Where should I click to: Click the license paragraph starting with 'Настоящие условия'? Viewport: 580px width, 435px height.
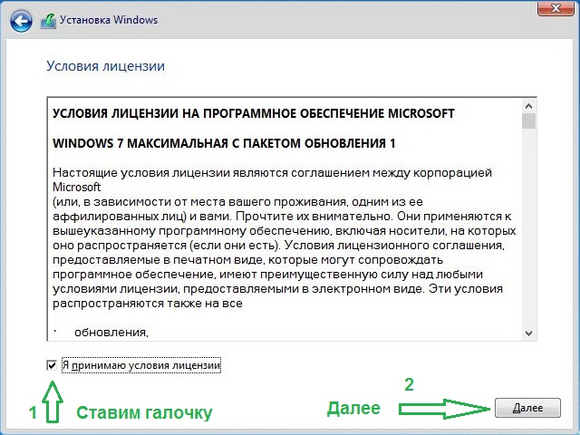pyautogui.click(x=284, y=237)
